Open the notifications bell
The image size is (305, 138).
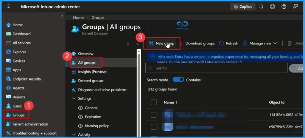click(x=261, y=7)
